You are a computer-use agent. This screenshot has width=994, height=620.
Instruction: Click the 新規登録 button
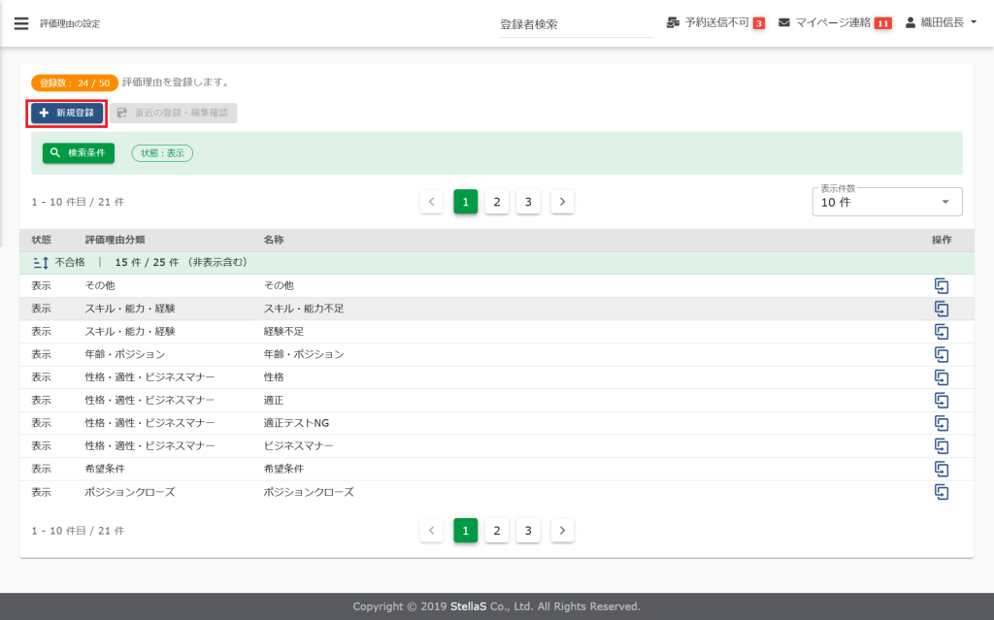coord(67,114)
